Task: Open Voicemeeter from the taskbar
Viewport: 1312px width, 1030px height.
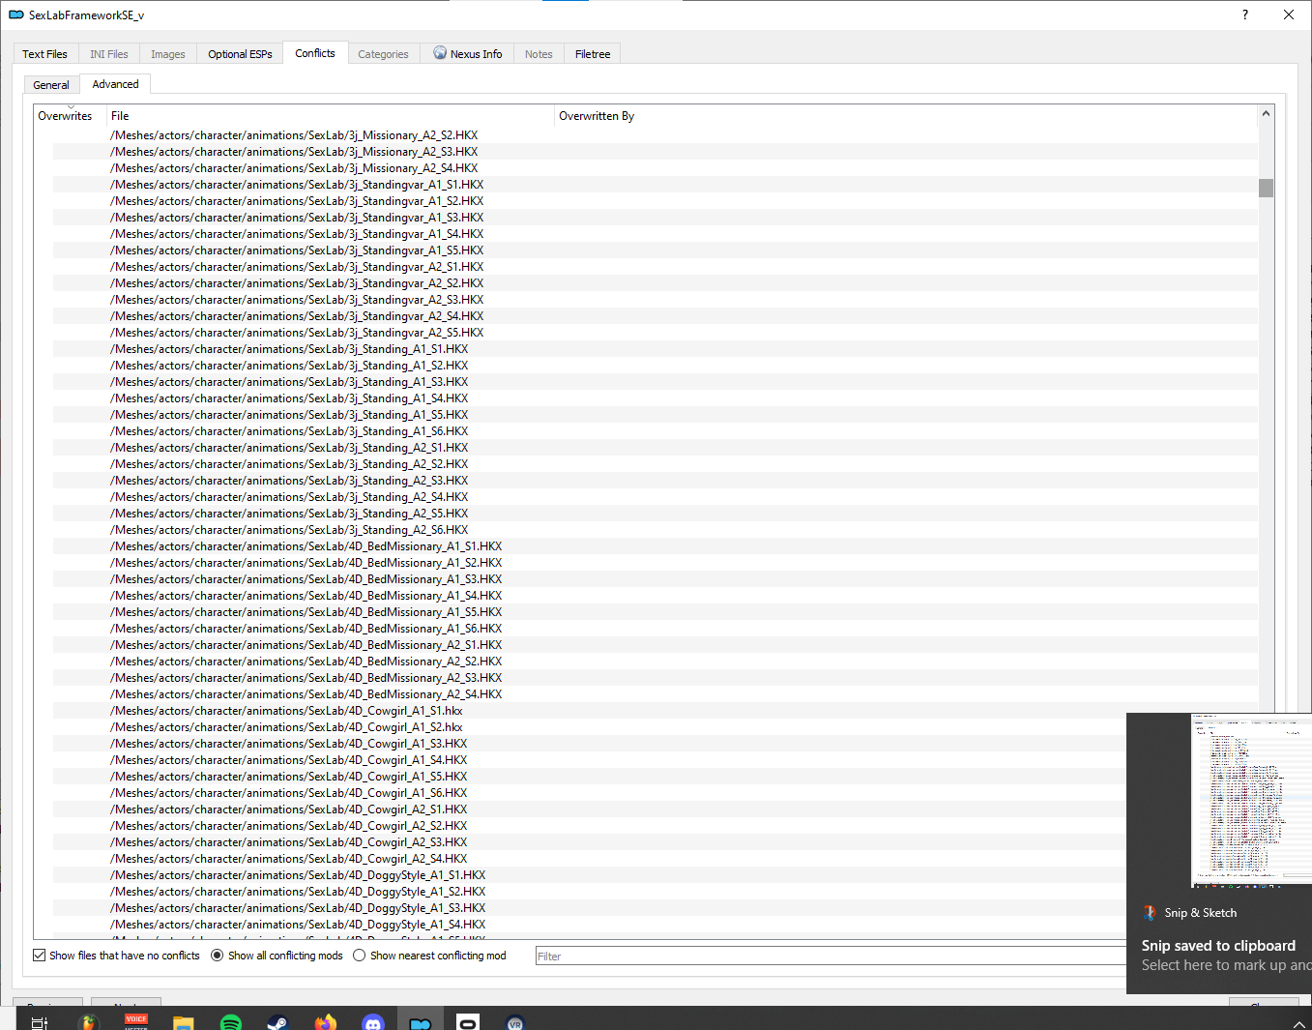Action: pos(136,1022)
